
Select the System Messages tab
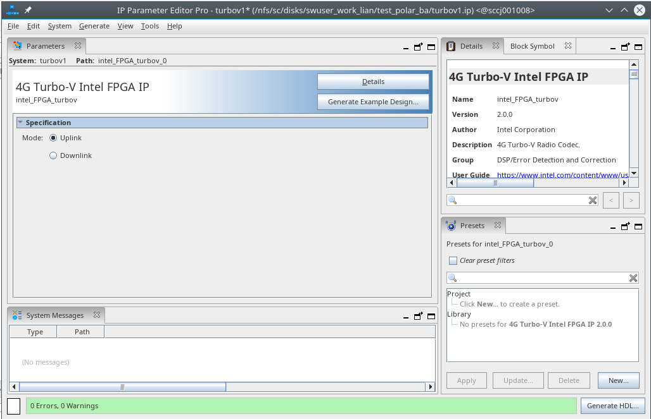click(x=55, y=315)
